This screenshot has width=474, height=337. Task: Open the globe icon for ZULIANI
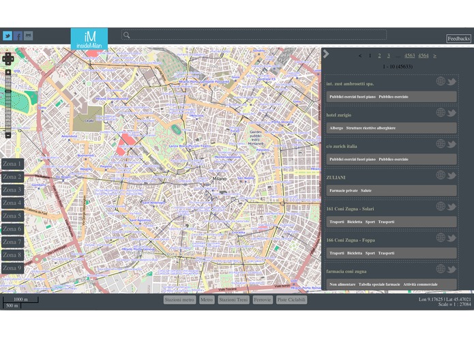[441, 175]
